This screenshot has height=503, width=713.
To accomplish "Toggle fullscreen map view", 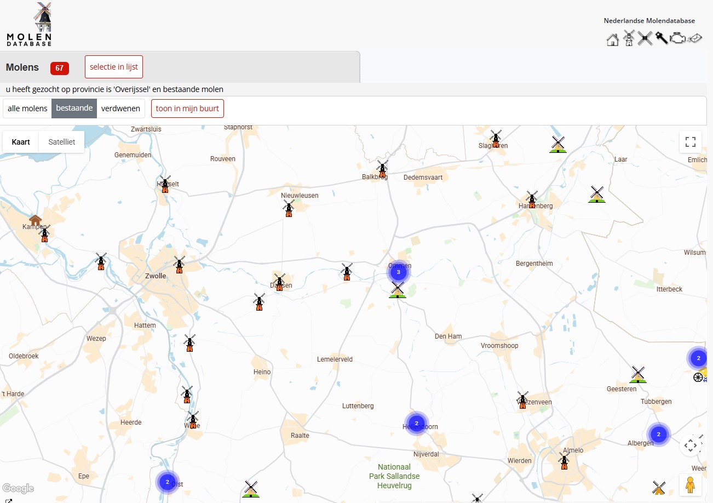I will click(691, 142).
